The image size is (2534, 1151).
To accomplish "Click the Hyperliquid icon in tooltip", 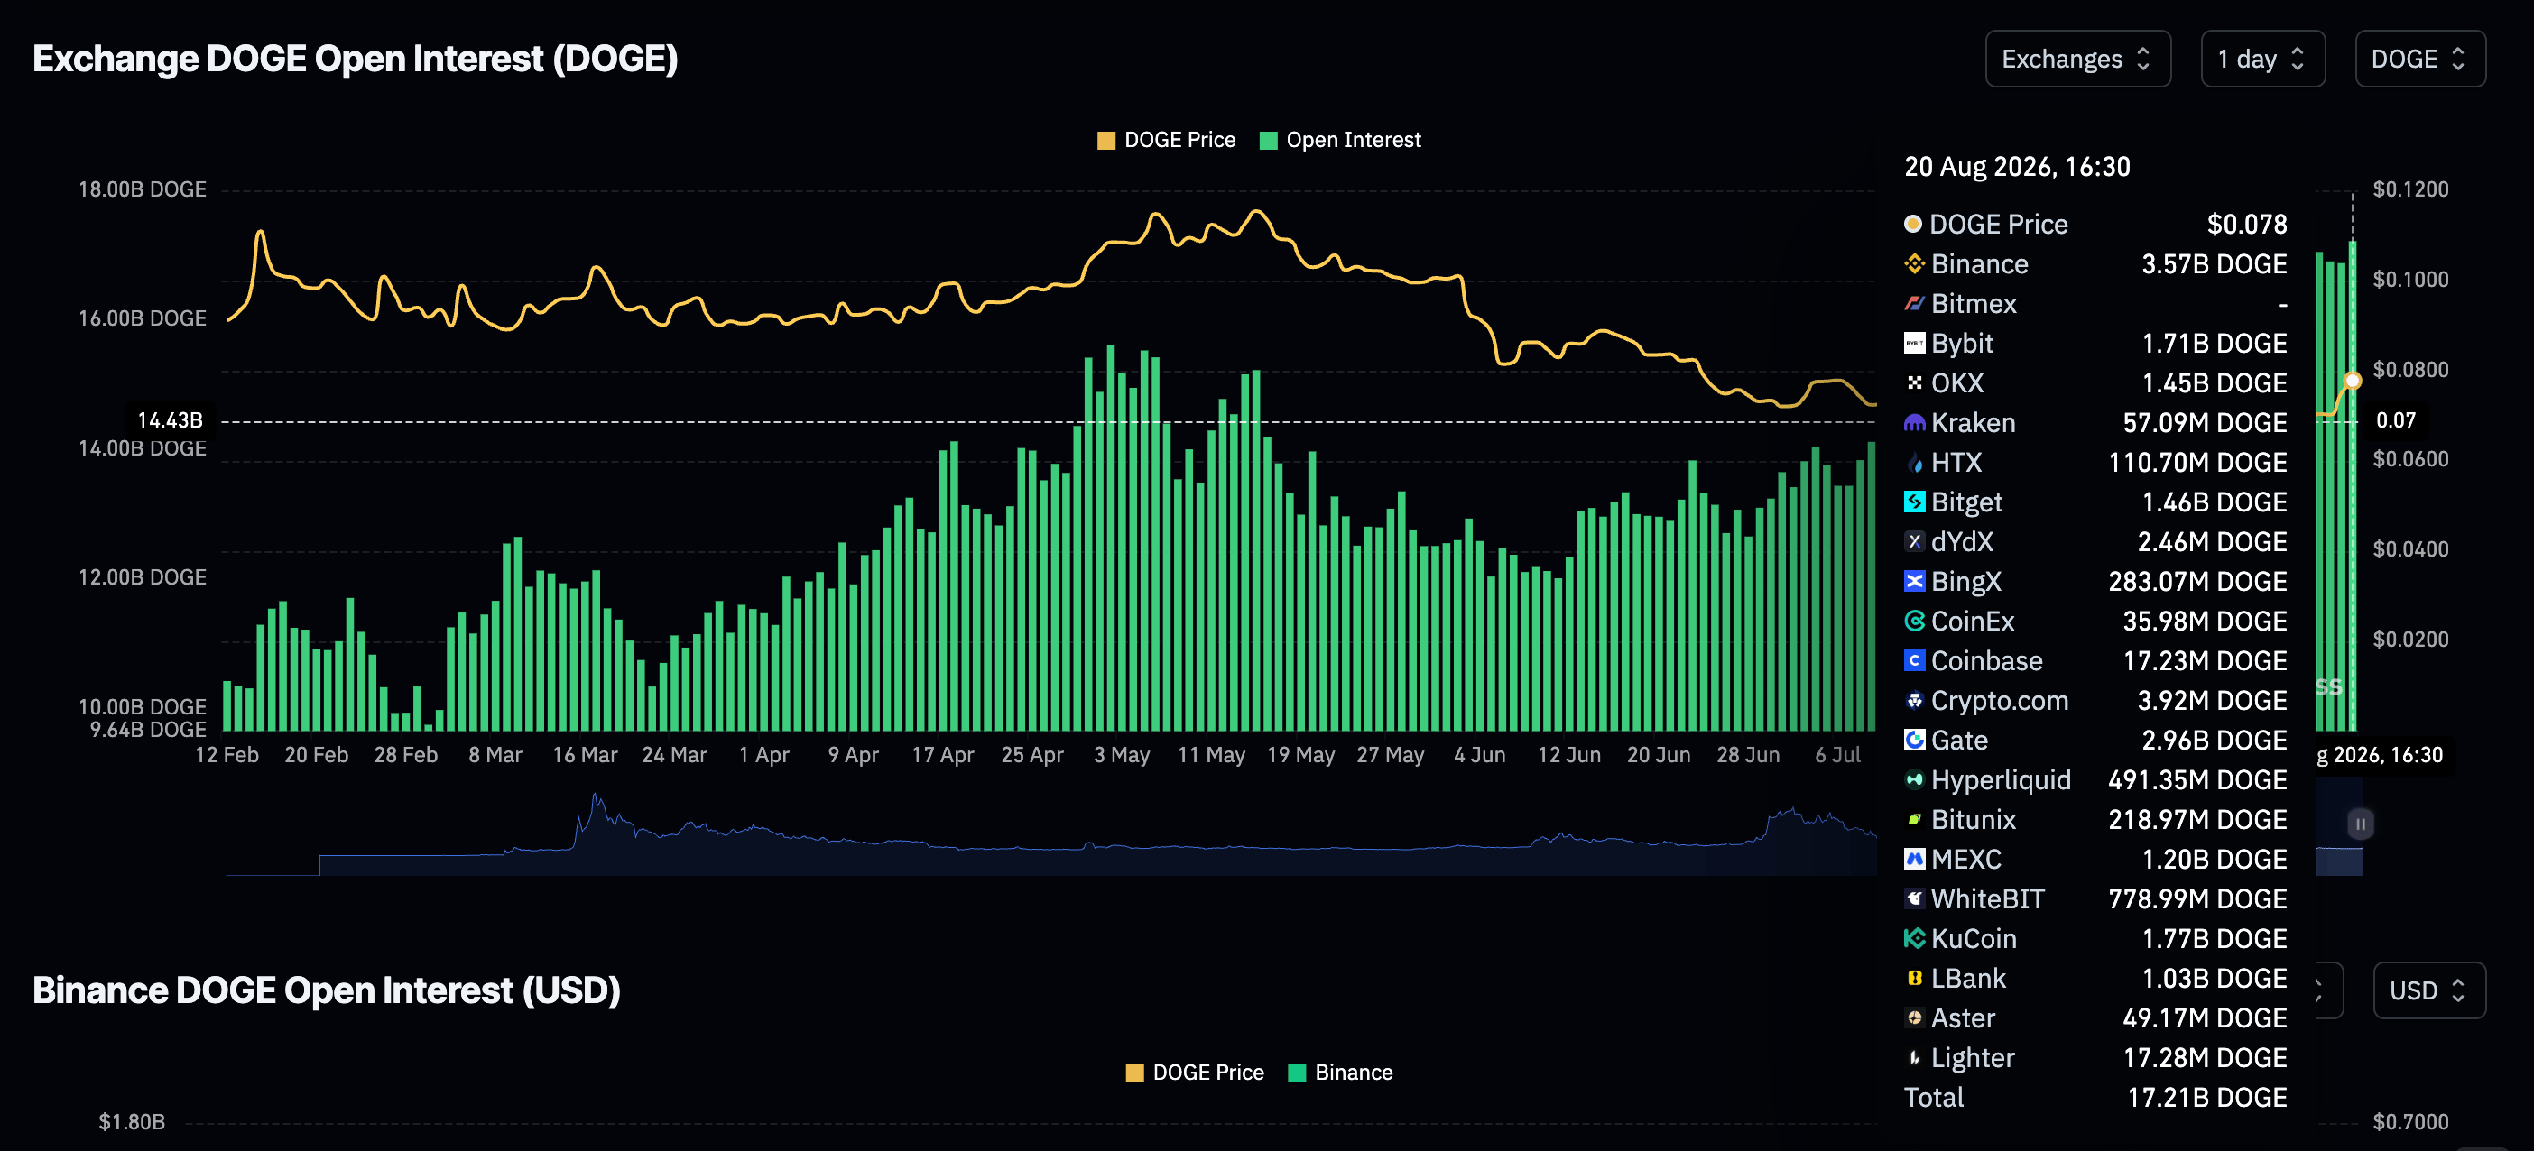I will 1914,780.
